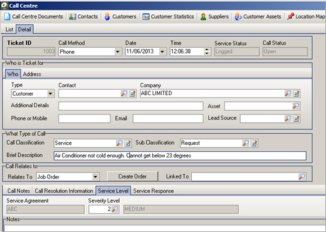Viewport: 326px width, 232px height.
Task: Click the Create Order button
Action: 132,177
